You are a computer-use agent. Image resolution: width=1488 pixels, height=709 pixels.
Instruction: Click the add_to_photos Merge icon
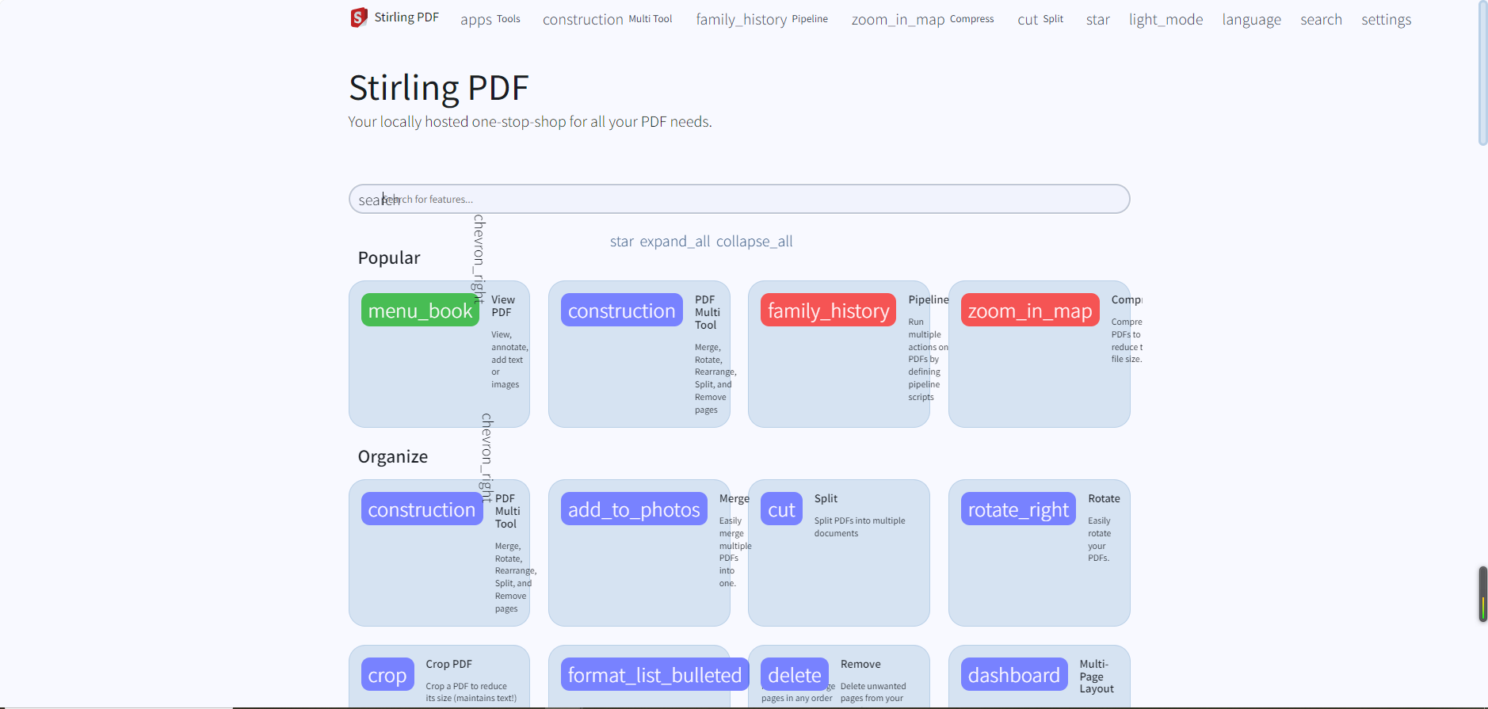coord(634,509)
